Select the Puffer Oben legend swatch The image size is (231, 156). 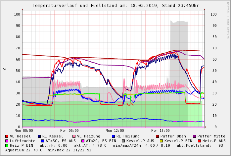point(157,136)
